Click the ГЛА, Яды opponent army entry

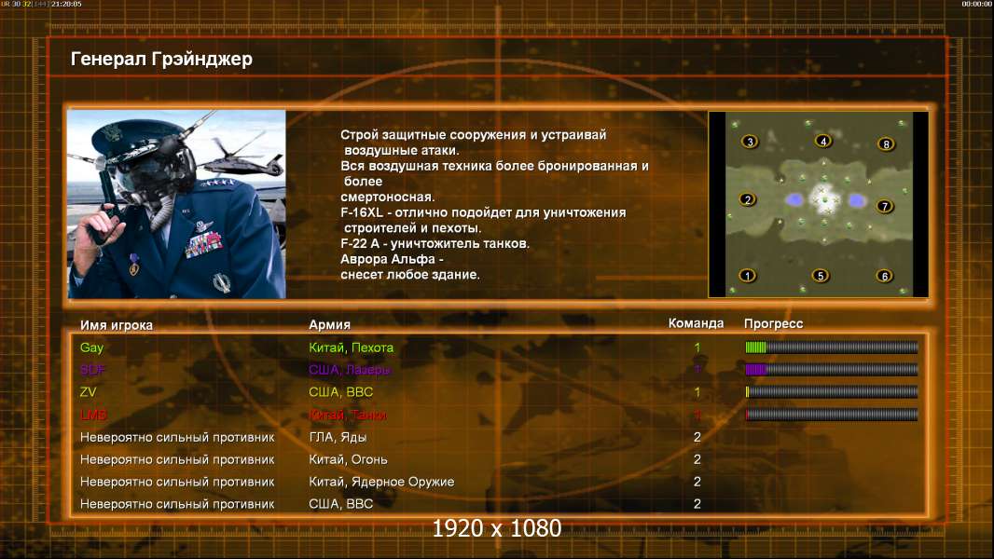tap(338, 438)
